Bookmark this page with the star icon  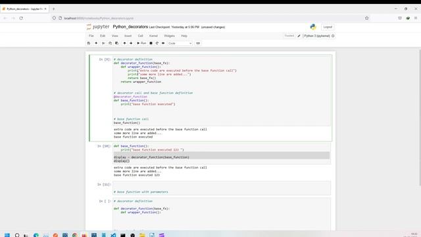tap(367, 18)
